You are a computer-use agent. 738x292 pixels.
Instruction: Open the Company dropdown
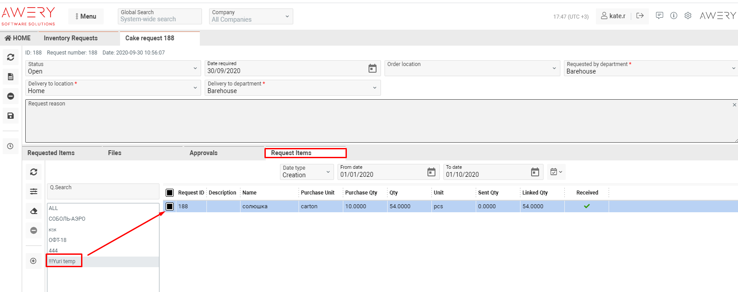(x=251, y=16)
